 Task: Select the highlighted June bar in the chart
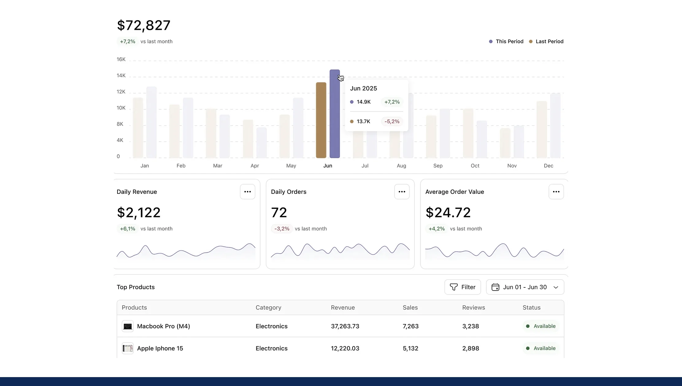click(334, 114)
